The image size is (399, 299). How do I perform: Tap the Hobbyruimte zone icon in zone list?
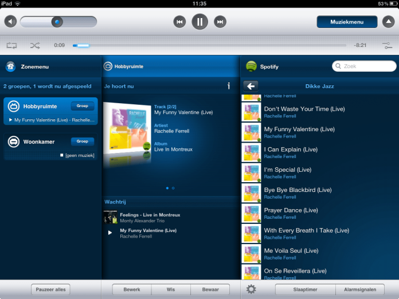[x=14, y=107]
